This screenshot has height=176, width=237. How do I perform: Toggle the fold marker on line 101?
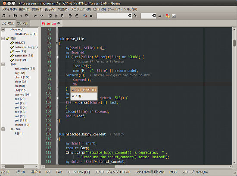click(x=57, y=98)
